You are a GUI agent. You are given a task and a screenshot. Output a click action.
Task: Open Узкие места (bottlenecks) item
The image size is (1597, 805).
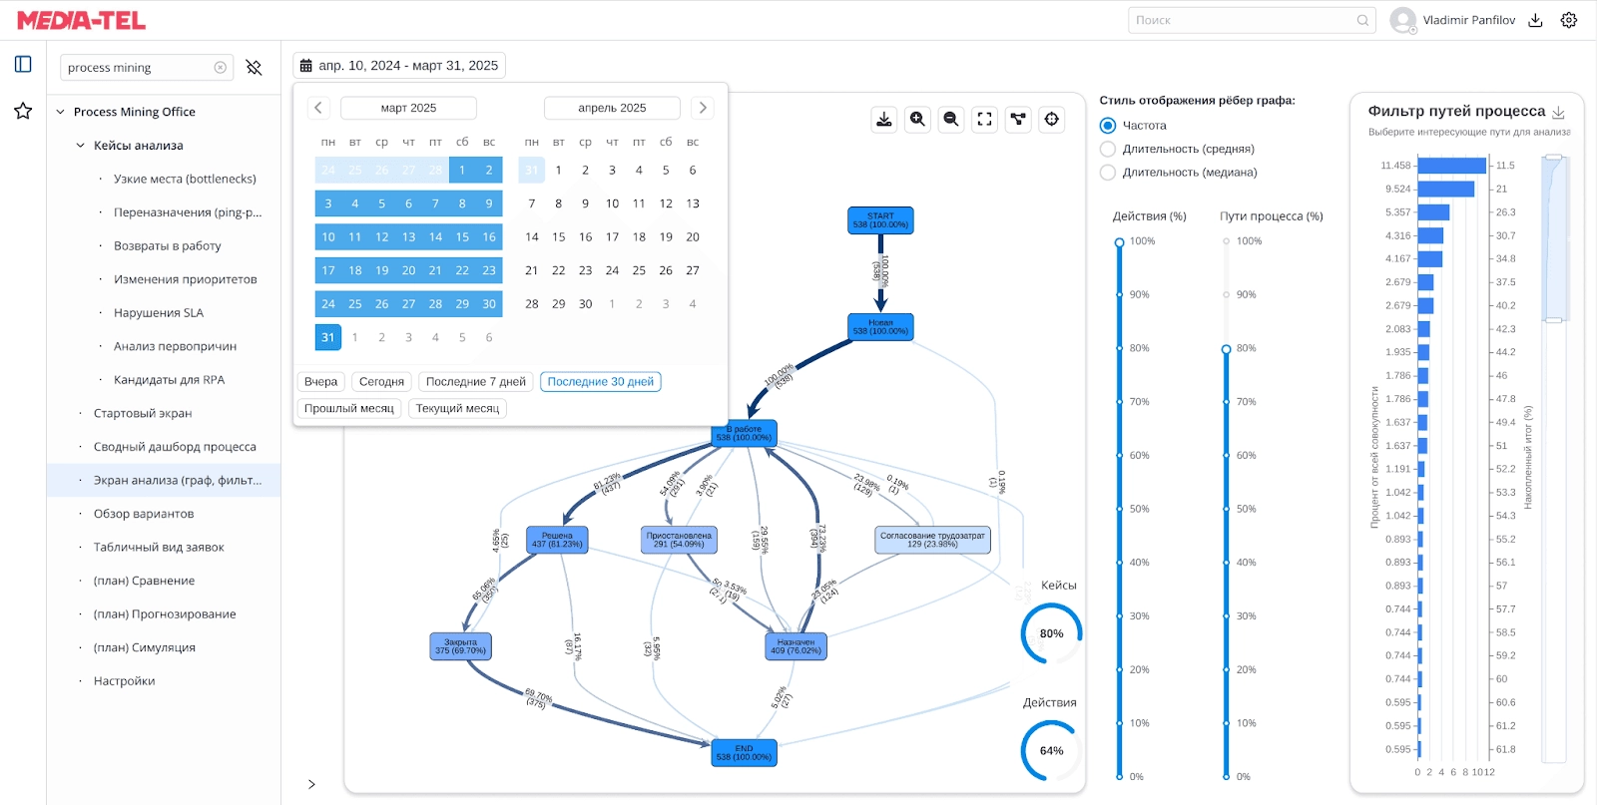(x=185, y=180)
